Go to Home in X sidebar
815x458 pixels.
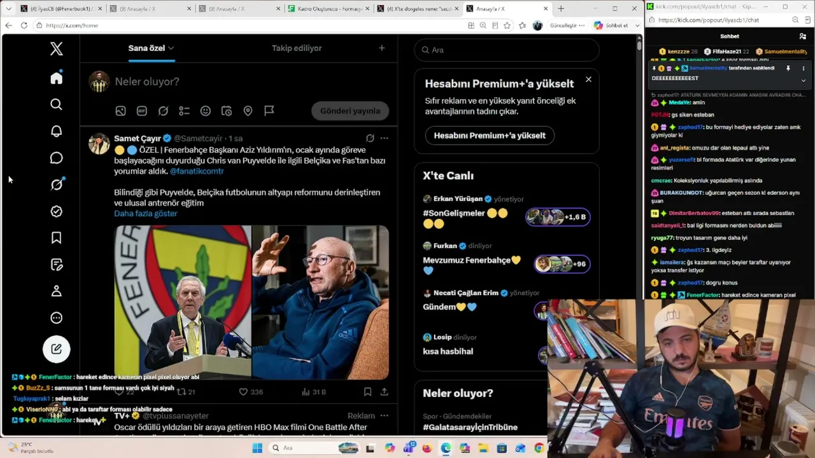coord(57,78)
